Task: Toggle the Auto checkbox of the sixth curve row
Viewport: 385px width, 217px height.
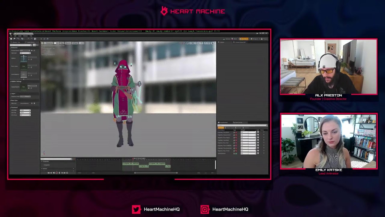Action: tap(258, 145)
